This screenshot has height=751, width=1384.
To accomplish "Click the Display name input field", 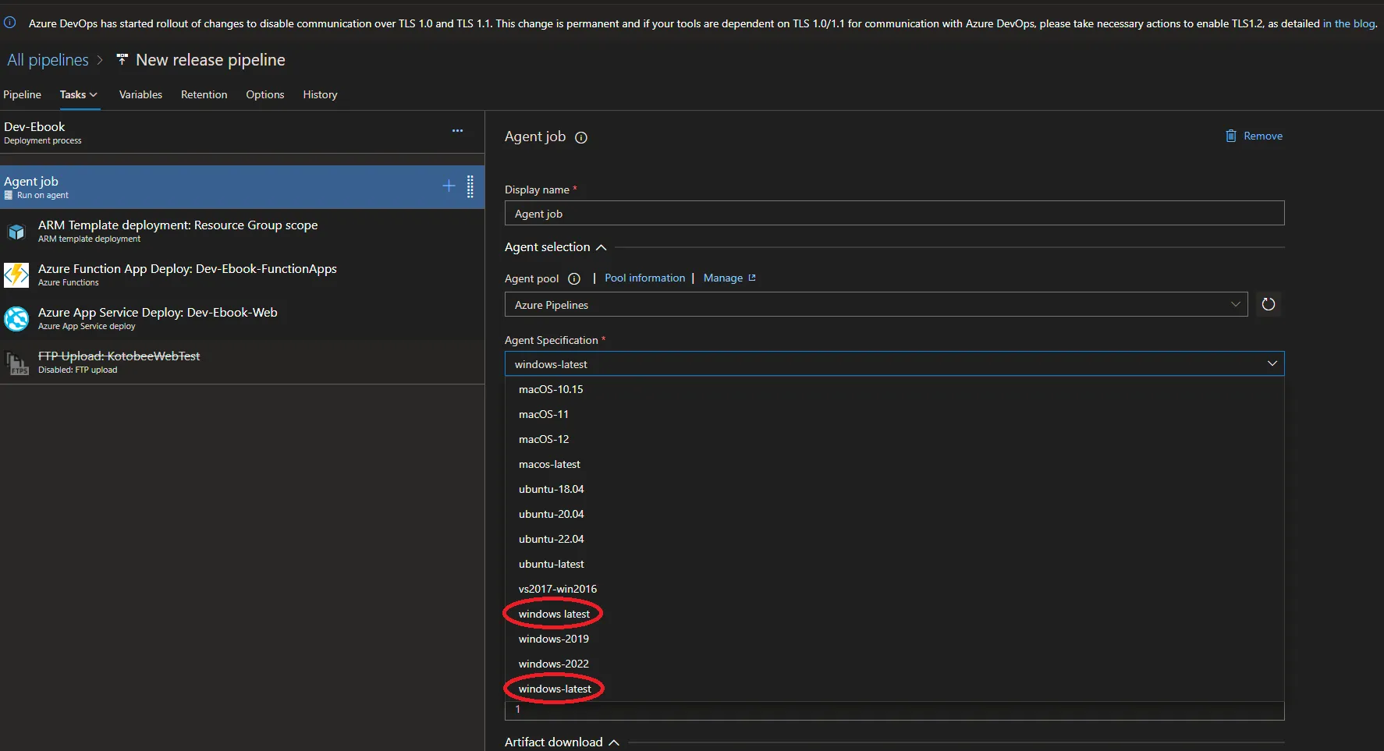I will 894,213.
